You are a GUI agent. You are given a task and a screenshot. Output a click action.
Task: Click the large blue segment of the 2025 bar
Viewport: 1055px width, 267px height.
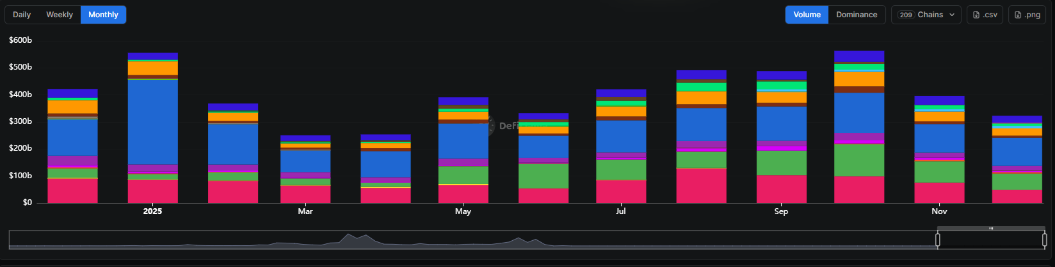pyautogui.click(x=152, y=121)
